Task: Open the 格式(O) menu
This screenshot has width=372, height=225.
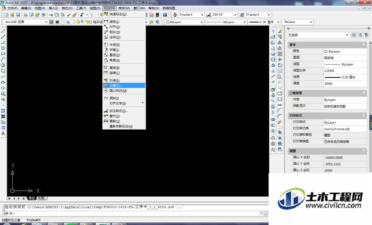Action: [67, 8]
